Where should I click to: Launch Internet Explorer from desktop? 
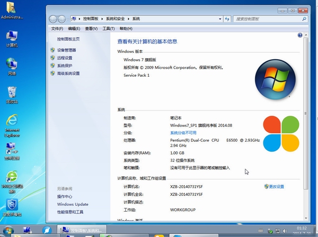click(12, 125)
